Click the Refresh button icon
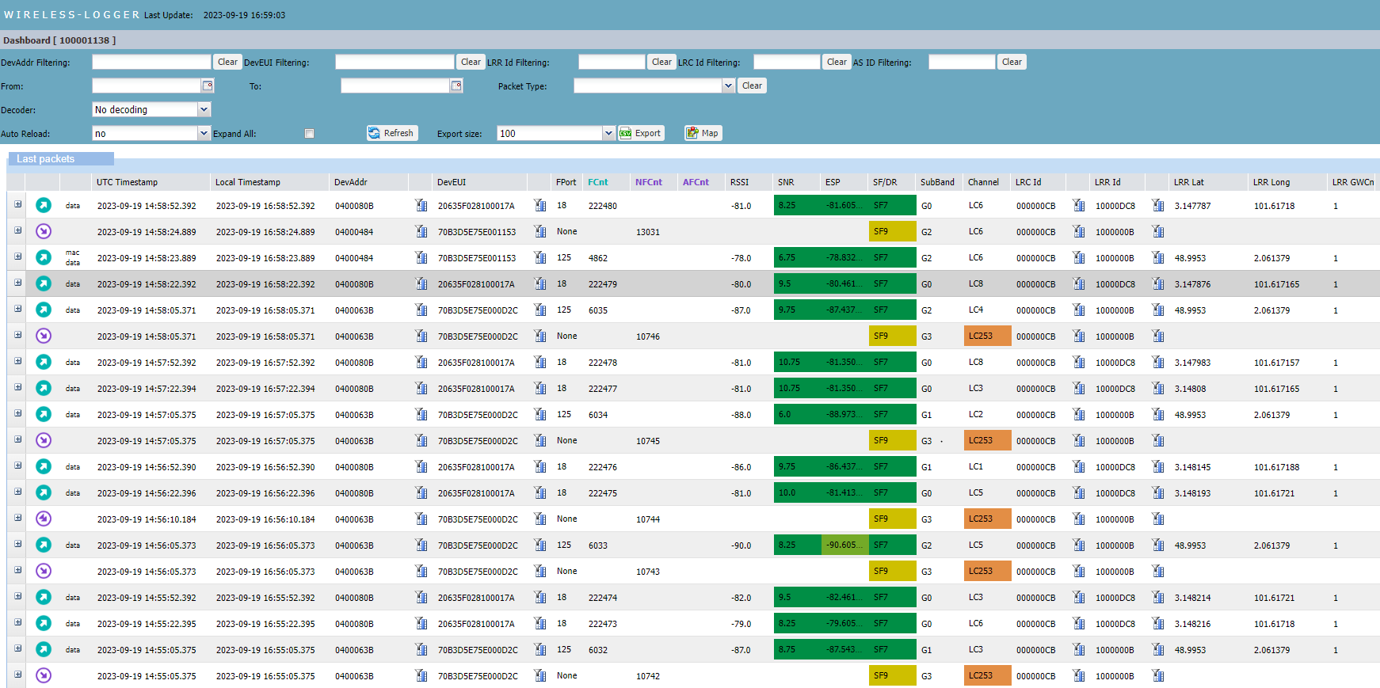This screenshot has width=1380, height=688. (374, 133)
